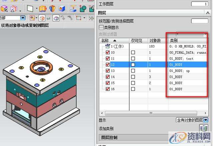Tick visible-only box for layer 14
The height and width of the screenshot is (146, 213).
pos(133,77)
